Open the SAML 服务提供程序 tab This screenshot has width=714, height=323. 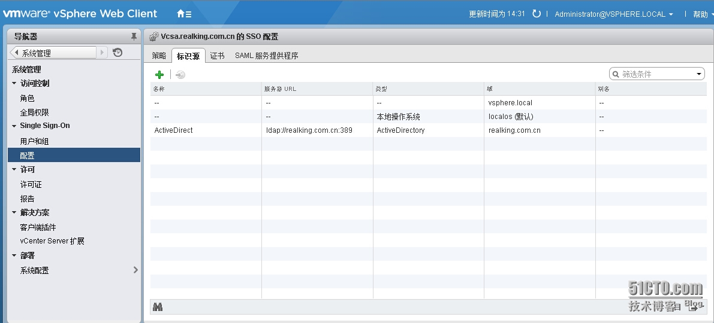266,56
